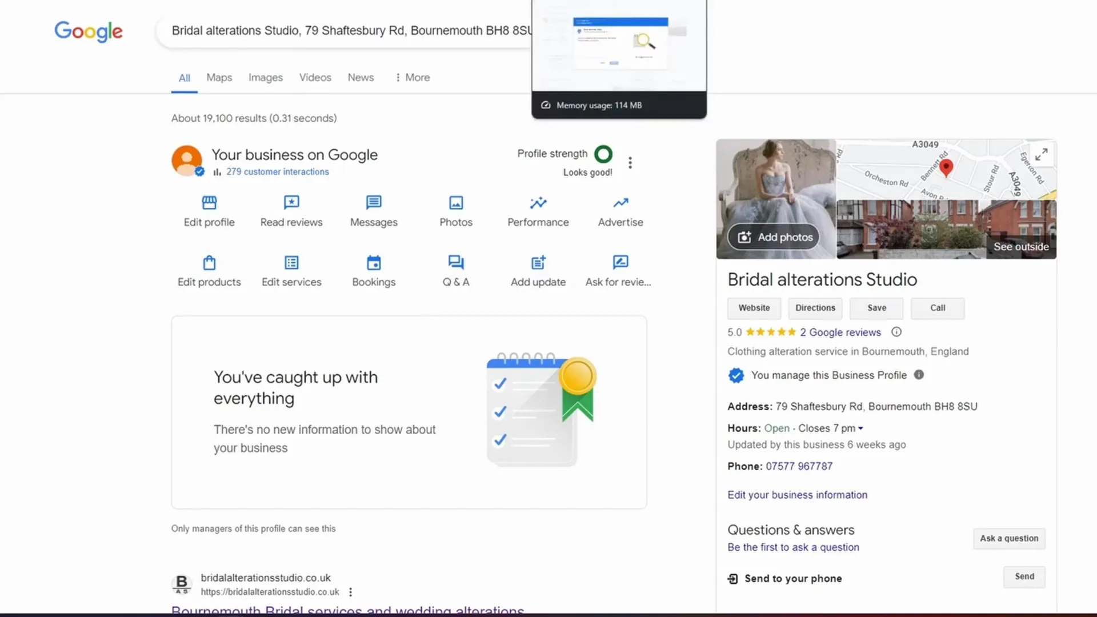Click the Add photos button

click(774, 237)
